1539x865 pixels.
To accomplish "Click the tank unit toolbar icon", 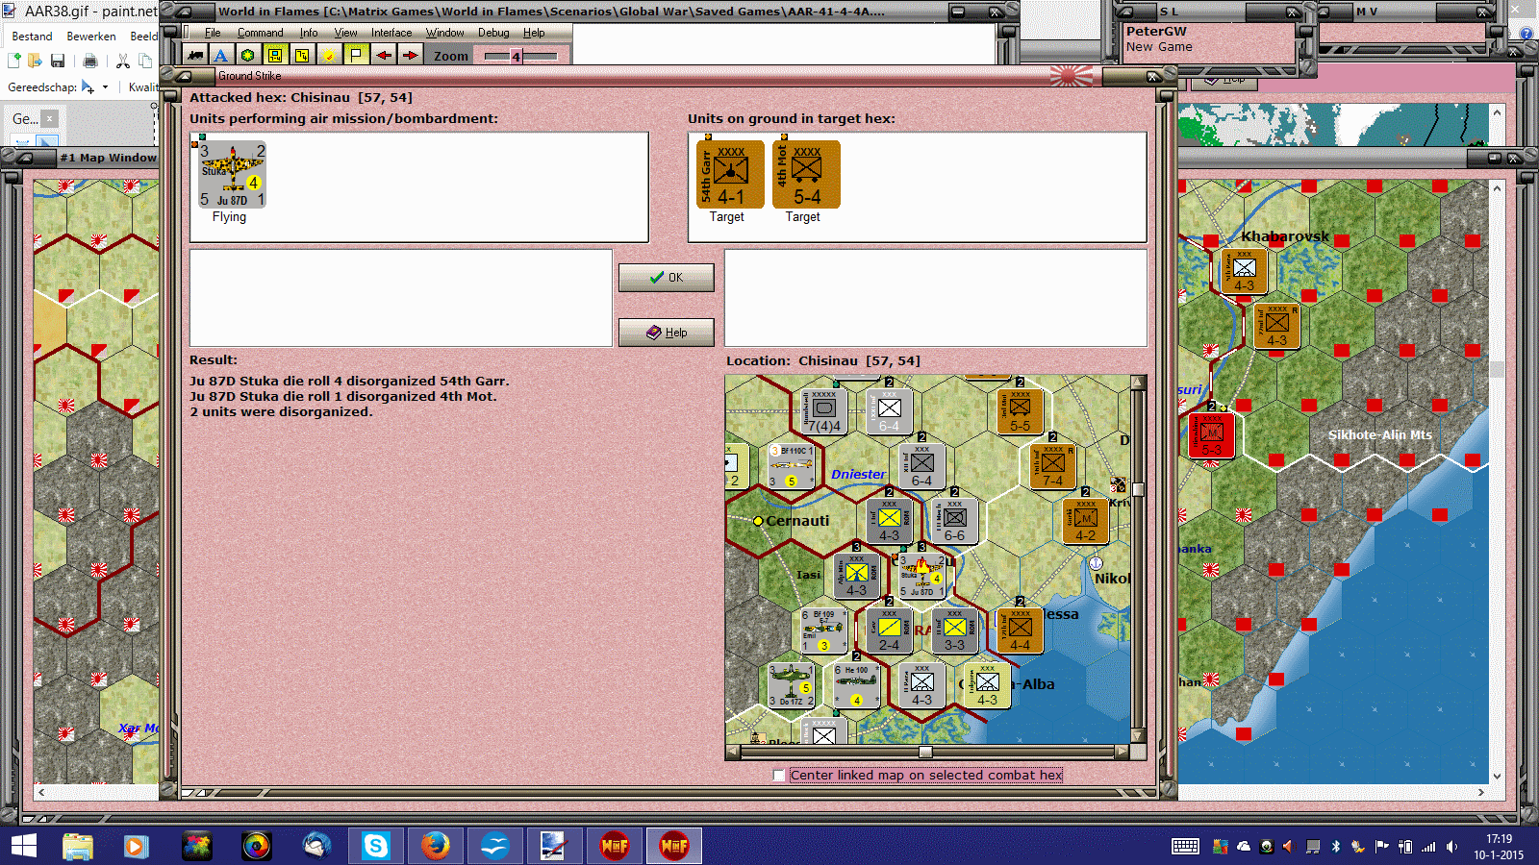I will [195, 56].
